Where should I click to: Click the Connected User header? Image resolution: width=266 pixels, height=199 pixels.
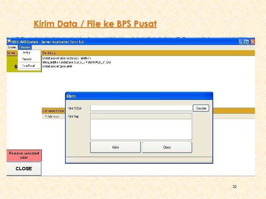pos(53,111)
